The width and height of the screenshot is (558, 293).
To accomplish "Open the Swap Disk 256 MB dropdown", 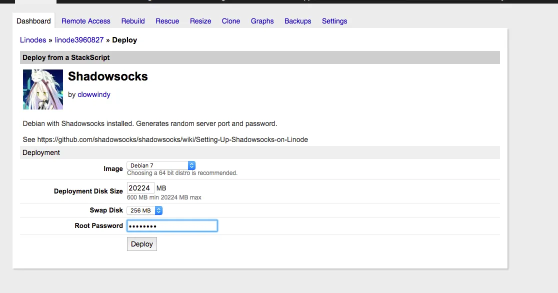I will pyautogui.click(x=145, y=210).
